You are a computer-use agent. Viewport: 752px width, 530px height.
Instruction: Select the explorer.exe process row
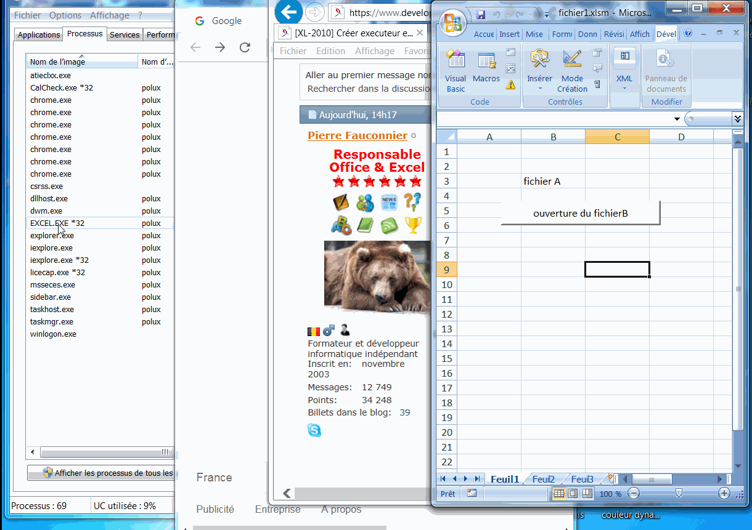click(100, 235)
